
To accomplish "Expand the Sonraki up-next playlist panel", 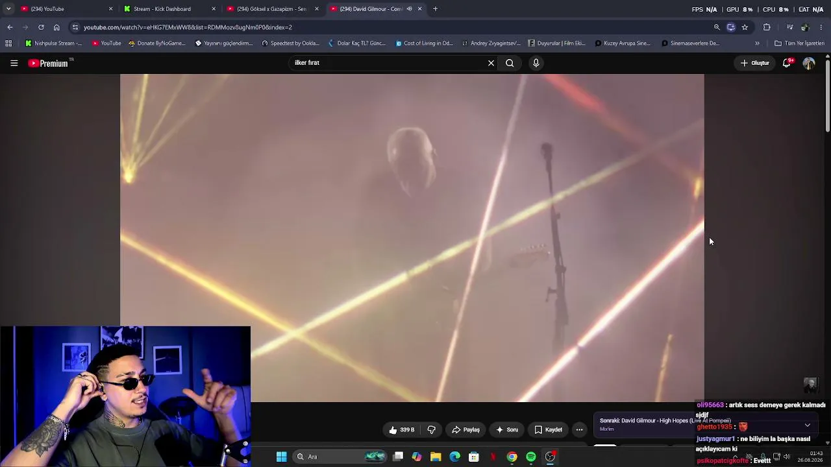I will 807,425.
